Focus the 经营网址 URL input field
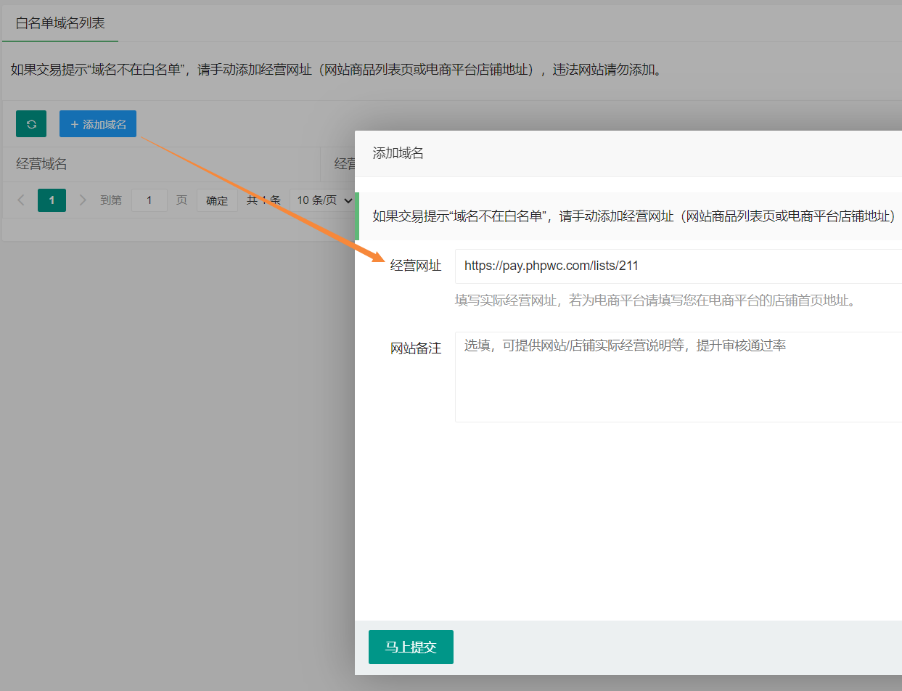Screen dimensions: 902x691 [675, 266]
